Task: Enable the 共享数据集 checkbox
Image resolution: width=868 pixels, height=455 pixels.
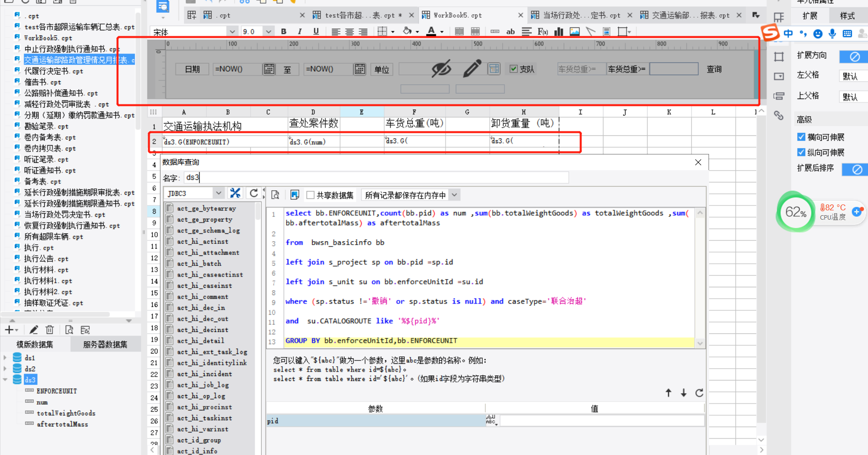Action: pyautogui.click(x=310, y=195)
